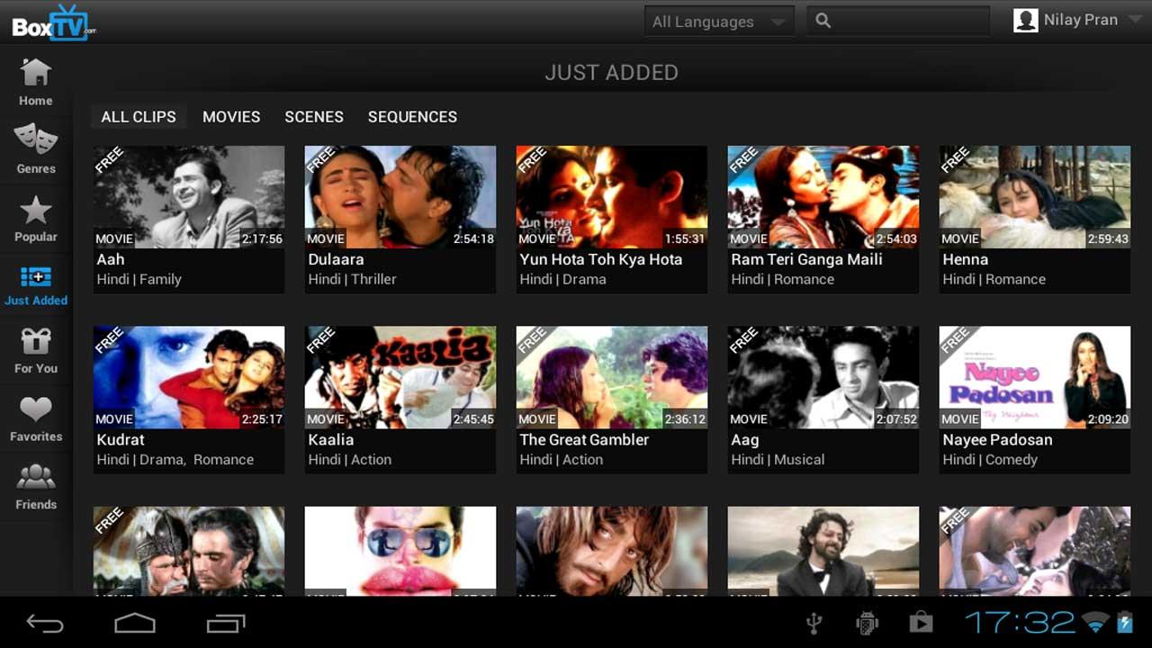Go to Popular in the sidebar
The width and height of the screenshot is (1152, 648).
point(36,219)
